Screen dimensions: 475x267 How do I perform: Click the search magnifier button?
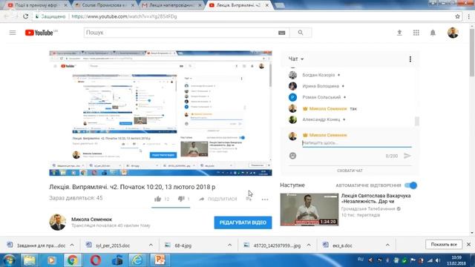click(301, 33)
